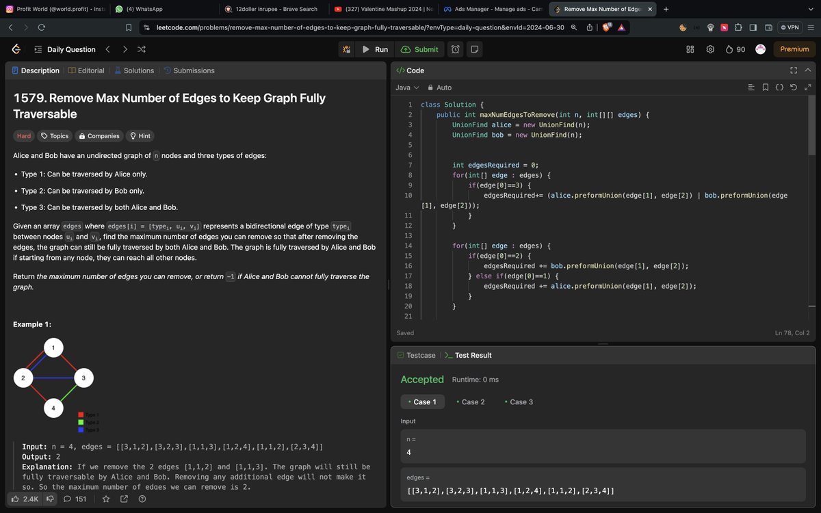This screenshot has width=821, height=513.
Task: Switch to the Test Result tab
Action: pos(468,355)
